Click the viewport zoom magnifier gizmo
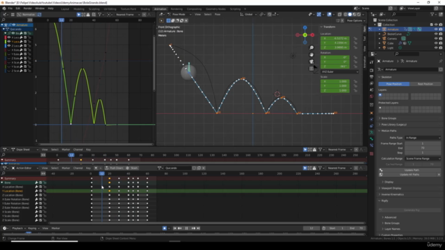Screen dimensions: 445x250 (311, 48)
